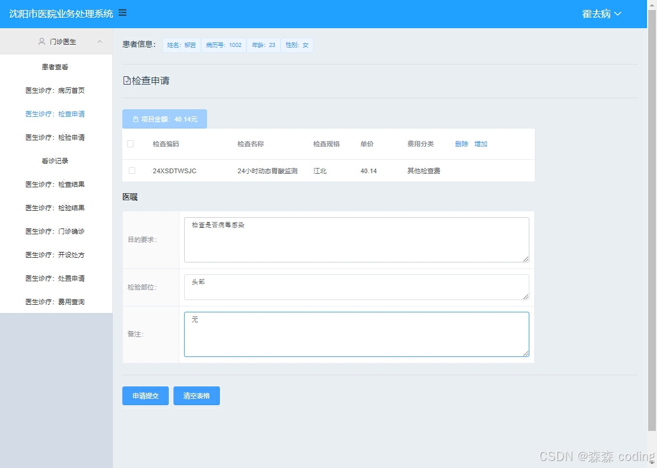Open 医生诊疗：检查结果 page

pos(56,184)
